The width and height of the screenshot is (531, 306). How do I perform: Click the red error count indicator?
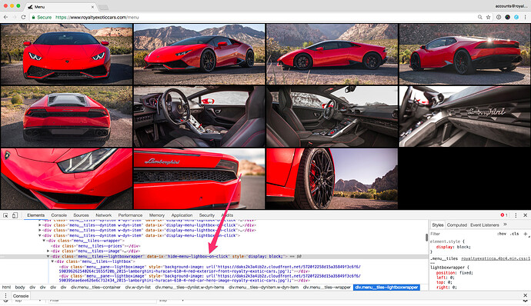click(504, 215)
